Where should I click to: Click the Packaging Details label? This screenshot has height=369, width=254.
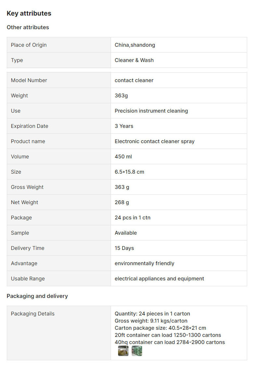tap(33, 314)
